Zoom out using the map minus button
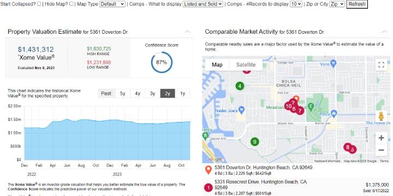393x196 pixels. [381, 150]
